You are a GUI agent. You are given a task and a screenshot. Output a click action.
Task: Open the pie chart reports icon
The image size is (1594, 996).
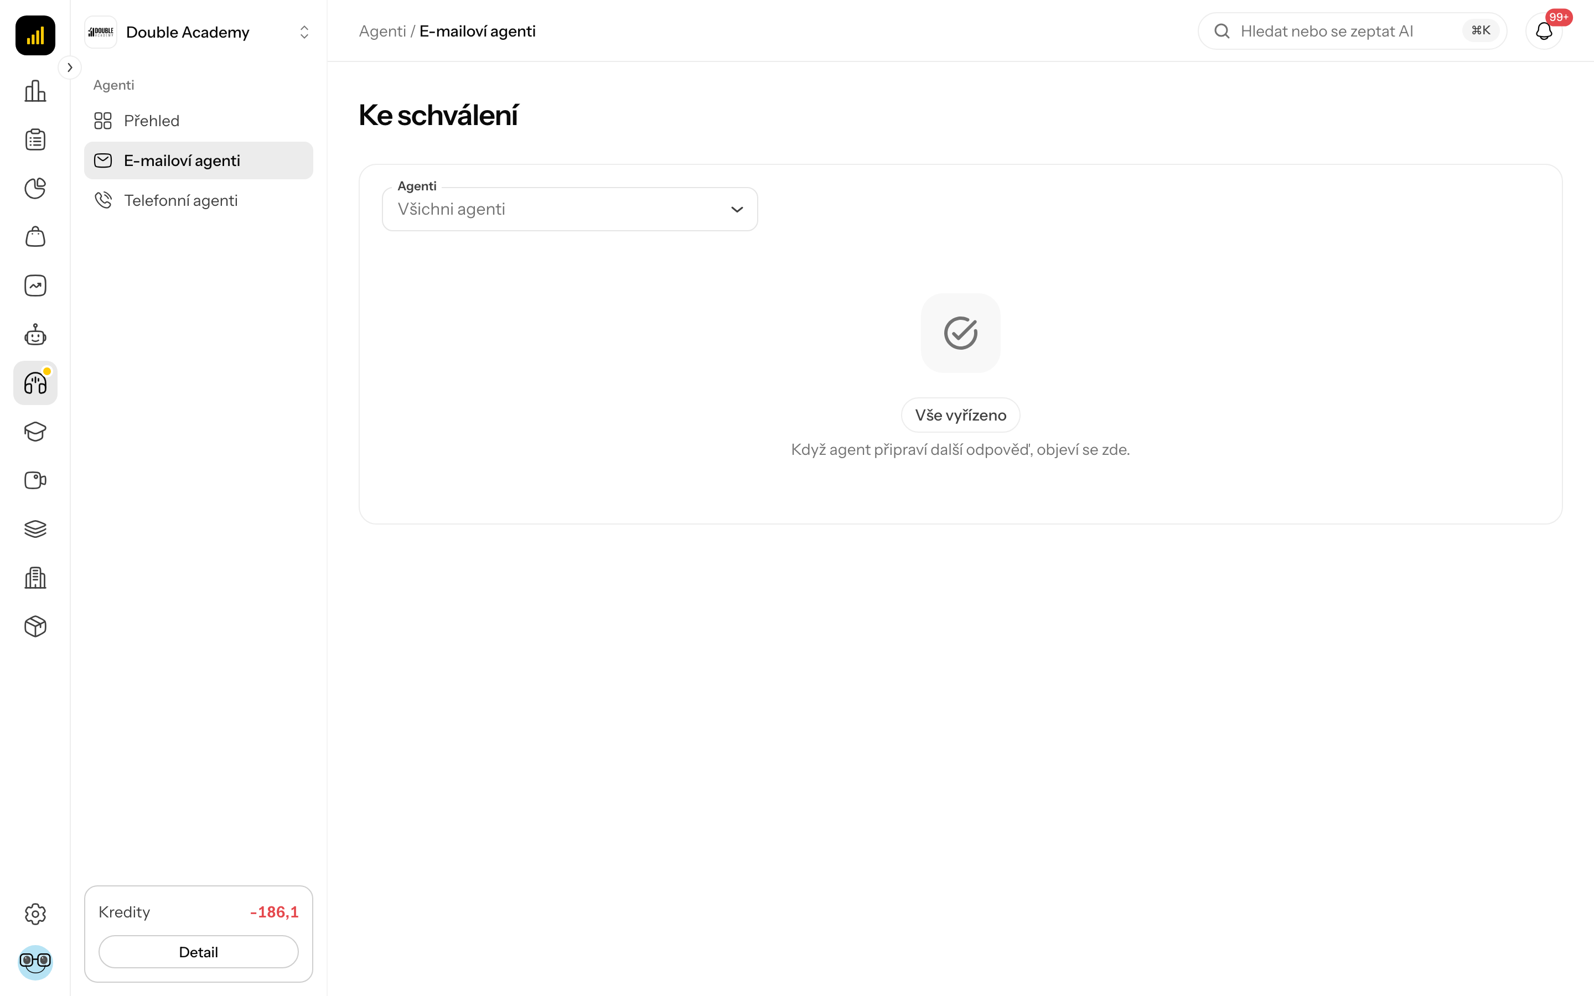(x=35, y=188)
